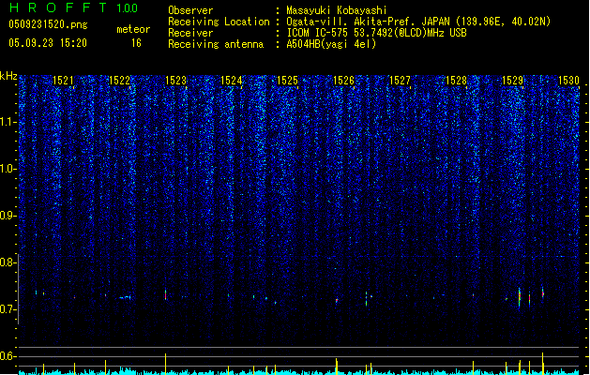Click the 1527 time marker
This screenshot has width=590, height=375.
click(x=400, y=81)
